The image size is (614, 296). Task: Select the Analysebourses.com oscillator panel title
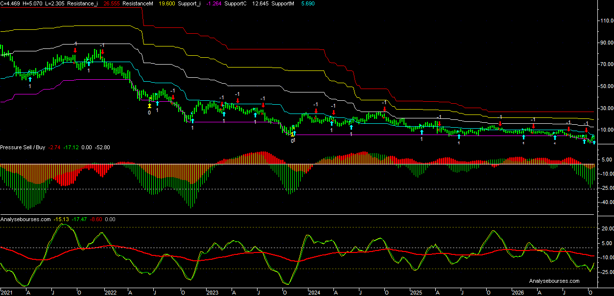[25, 219]
